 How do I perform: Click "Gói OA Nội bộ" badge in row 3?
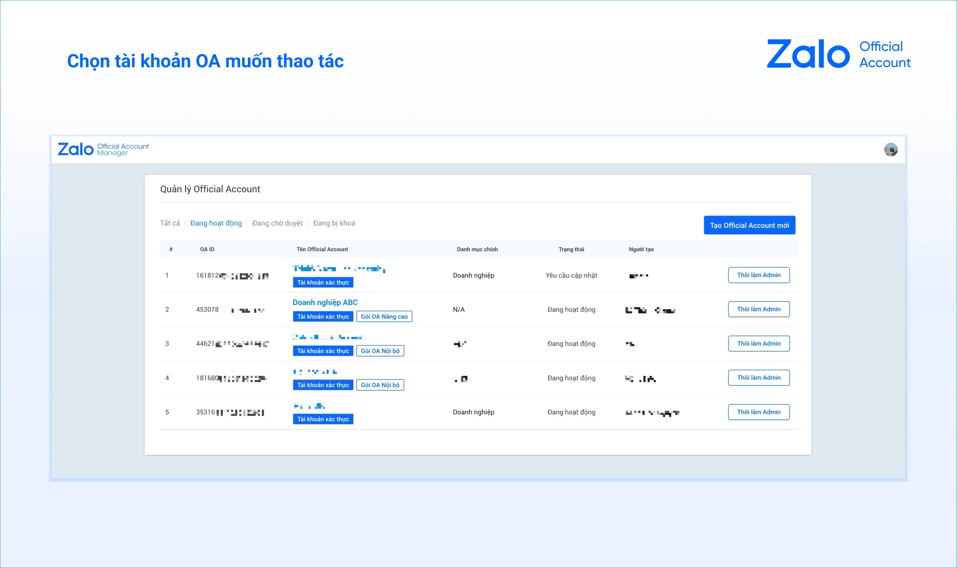[x=380, y=351]
